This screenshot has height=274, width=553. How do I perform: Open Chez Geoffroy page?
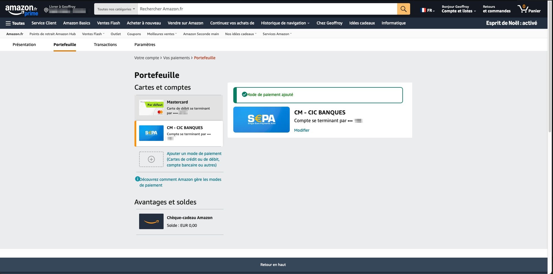[329, 23]
